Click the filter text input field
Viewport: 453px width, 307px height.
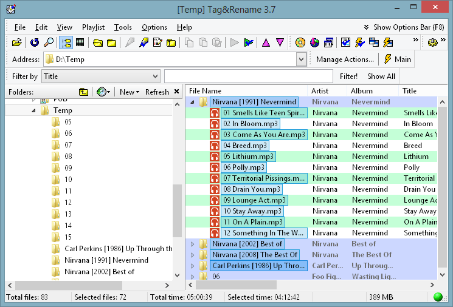[249, 76]
